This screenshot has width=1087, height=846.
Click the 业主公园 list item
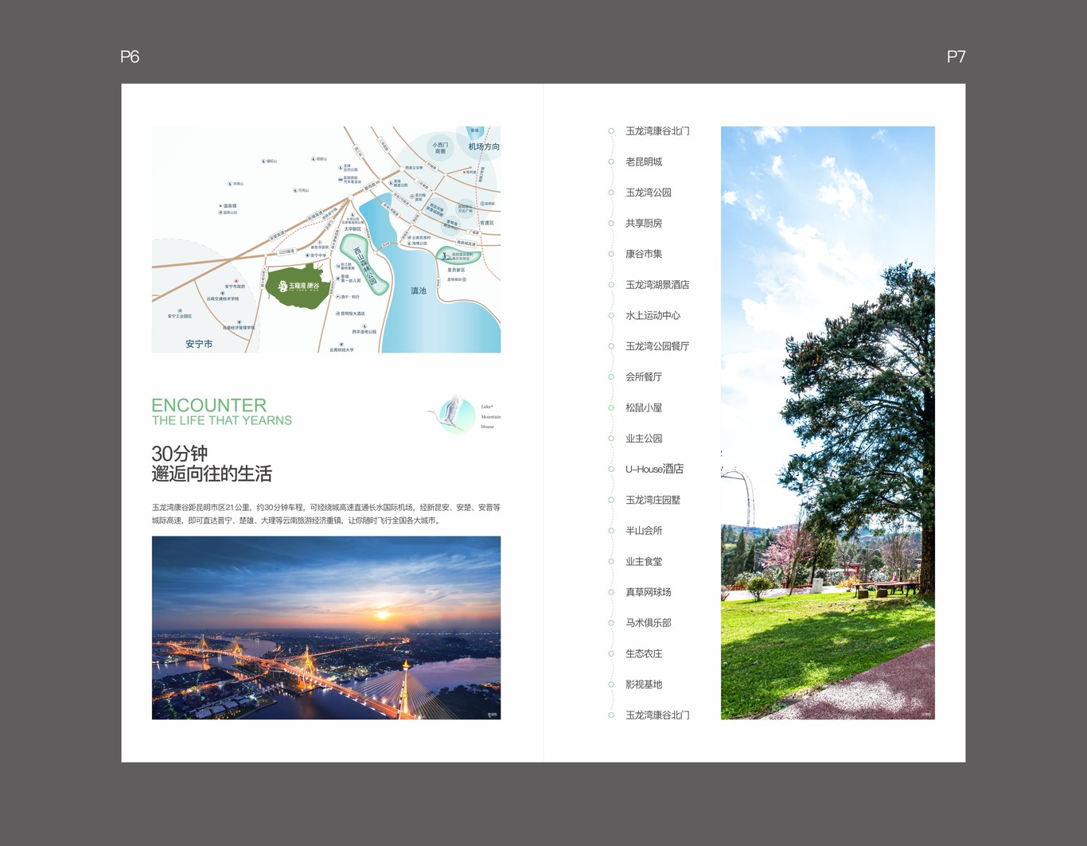(644, 439)
